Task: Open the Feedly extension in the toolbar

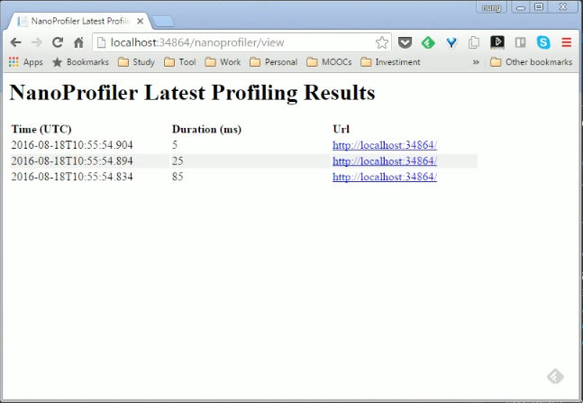Action: tap(428, 42)
